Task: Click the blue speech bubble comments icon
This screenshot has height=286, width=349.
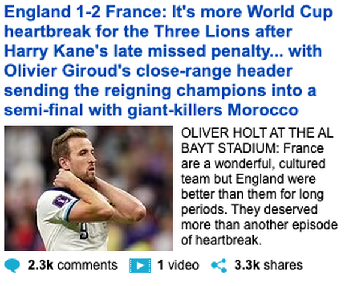Action: pyautogui.click(x=12, y=265)
